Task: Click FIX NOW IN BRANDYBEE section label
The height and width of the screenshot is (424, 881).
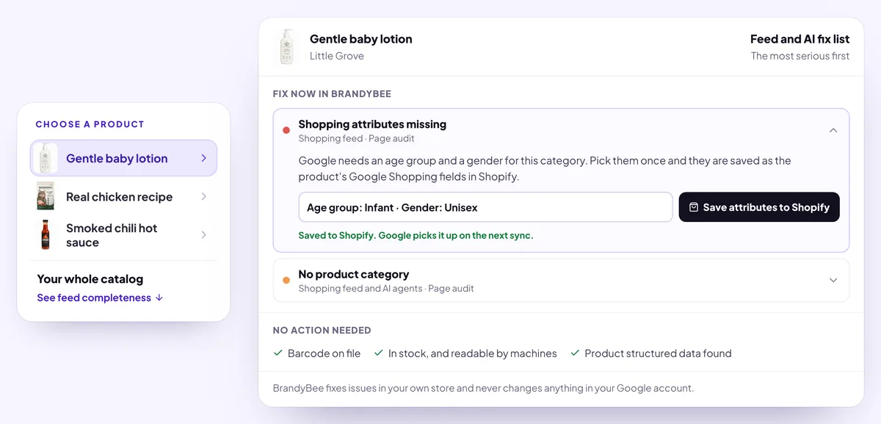Action: point(332,94)
